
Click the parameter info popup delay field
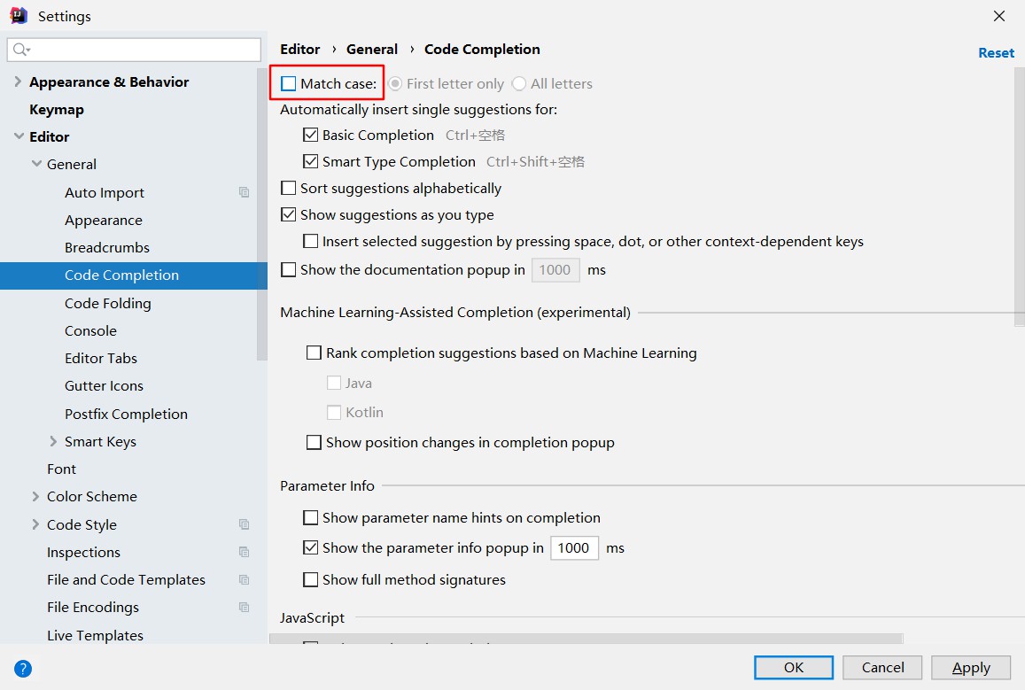(x=574, y=548)
